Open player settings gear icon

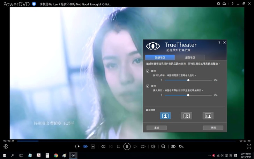pos(181,146)
